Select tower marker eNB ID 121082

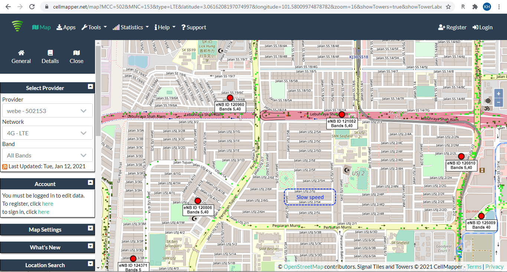tap(342, 115)
